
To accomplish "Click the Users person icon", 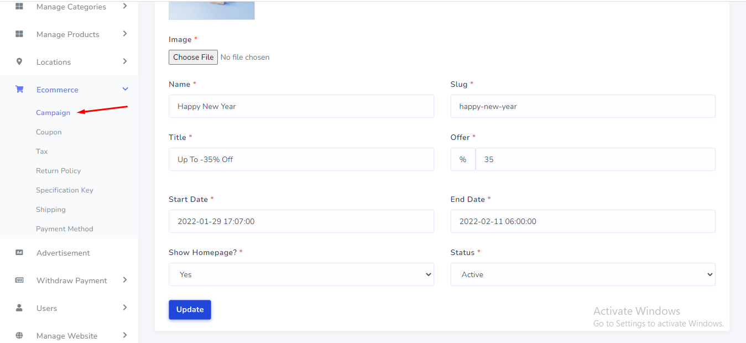I will tap(19, 308).
